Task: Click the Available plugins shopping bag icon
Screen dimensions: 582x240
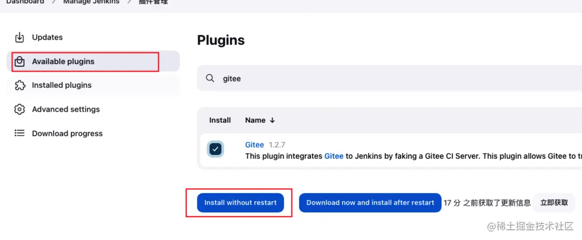Action: (19, 61)
